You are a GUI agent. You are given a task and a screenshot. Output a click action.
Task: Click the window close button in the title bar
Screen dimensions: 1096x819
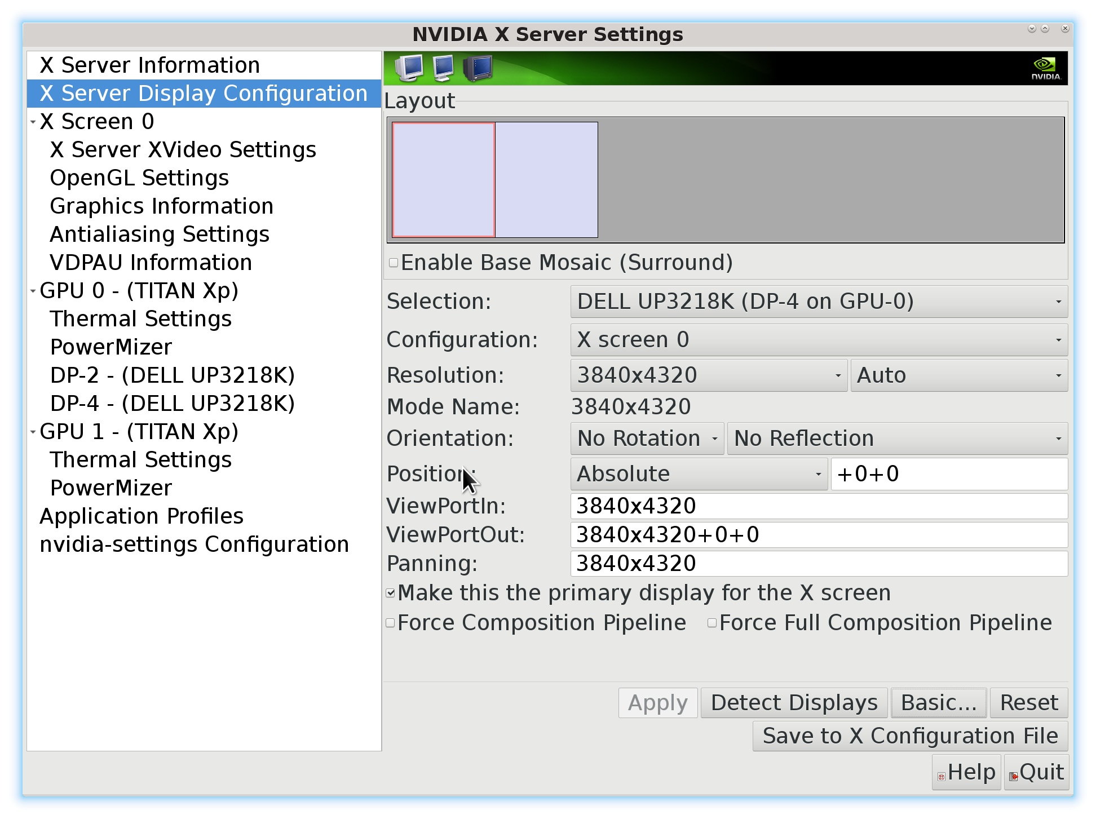coord(1065,29)
